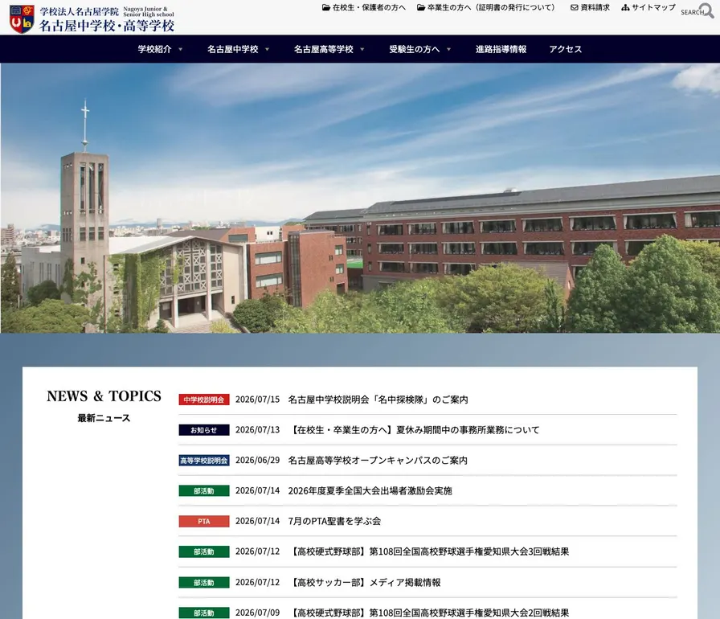Click the campus hero photograph

360,198
